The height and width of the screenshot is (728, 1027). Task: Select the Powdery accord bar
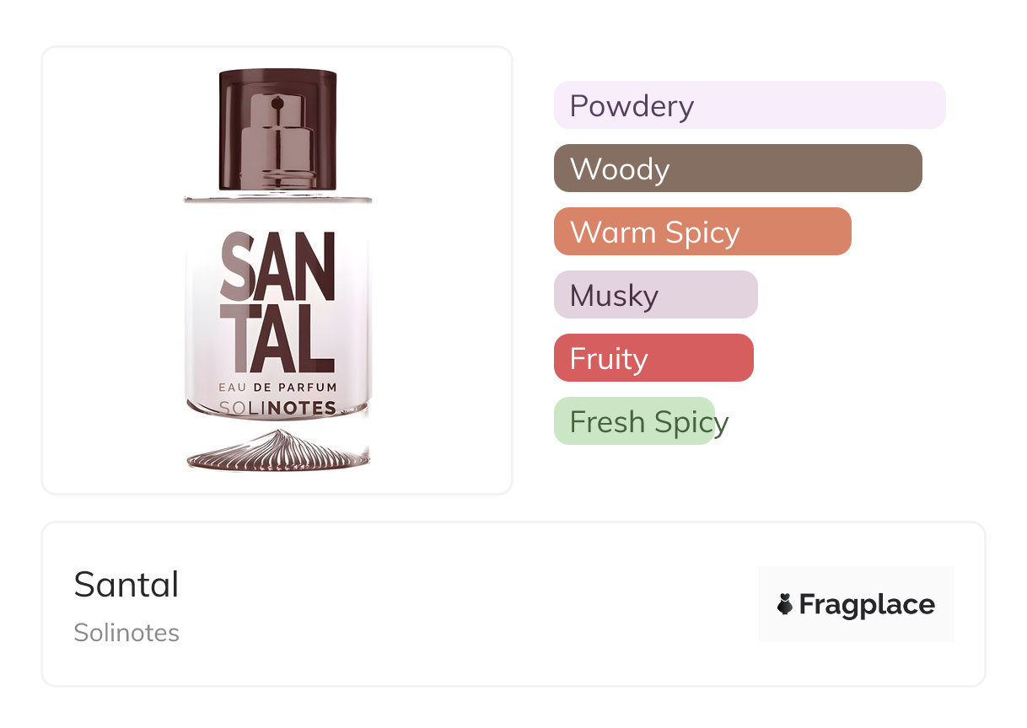coord(749,105)
